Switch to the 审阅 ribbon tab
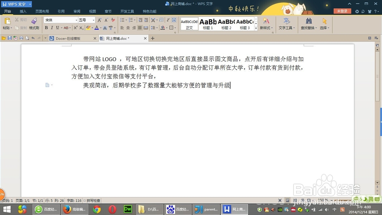Image resolution: width=382 pixels, height=215 pixels. tap(77, 11)
